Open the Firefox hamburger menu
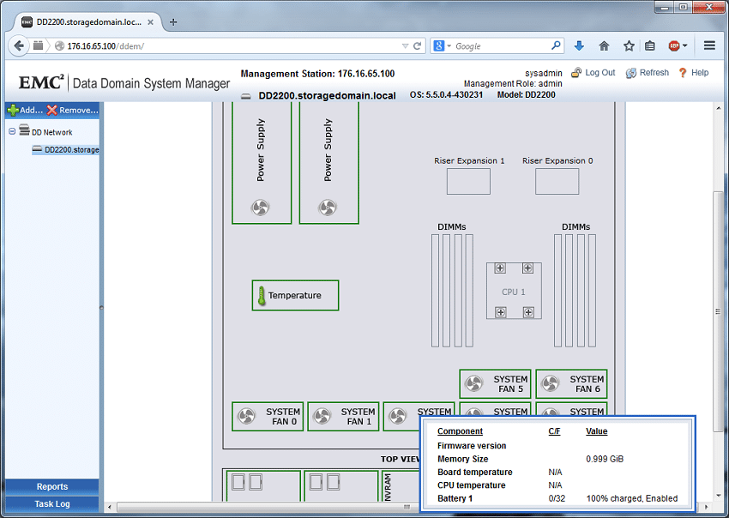The image size is (729, 518). (709, 45)
